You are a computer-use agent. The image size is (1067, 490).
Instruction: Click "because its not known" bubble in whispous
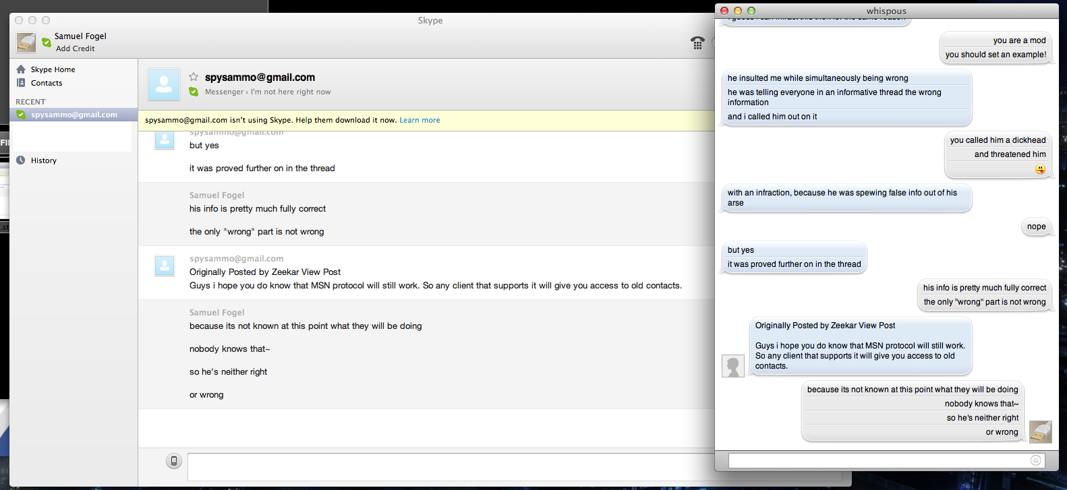point(913,390)
